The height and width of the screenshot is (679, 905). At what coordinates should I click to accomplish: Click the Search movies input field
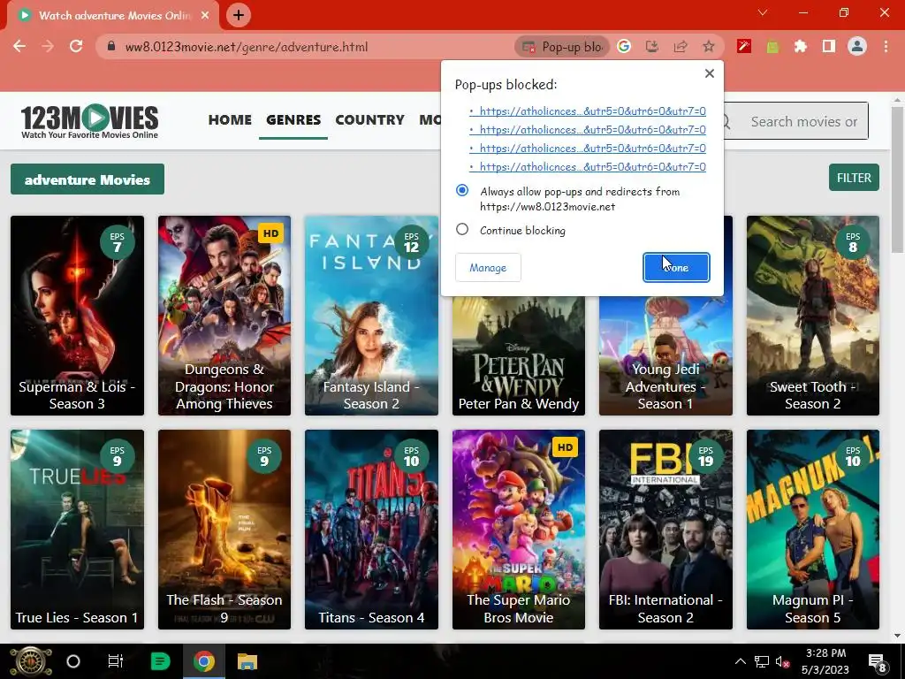[x=803, y=121]
